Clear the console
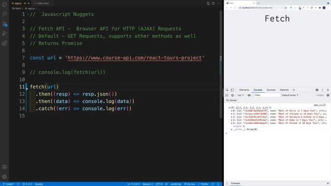Screen dimensions: 331x186 [232, 95]
